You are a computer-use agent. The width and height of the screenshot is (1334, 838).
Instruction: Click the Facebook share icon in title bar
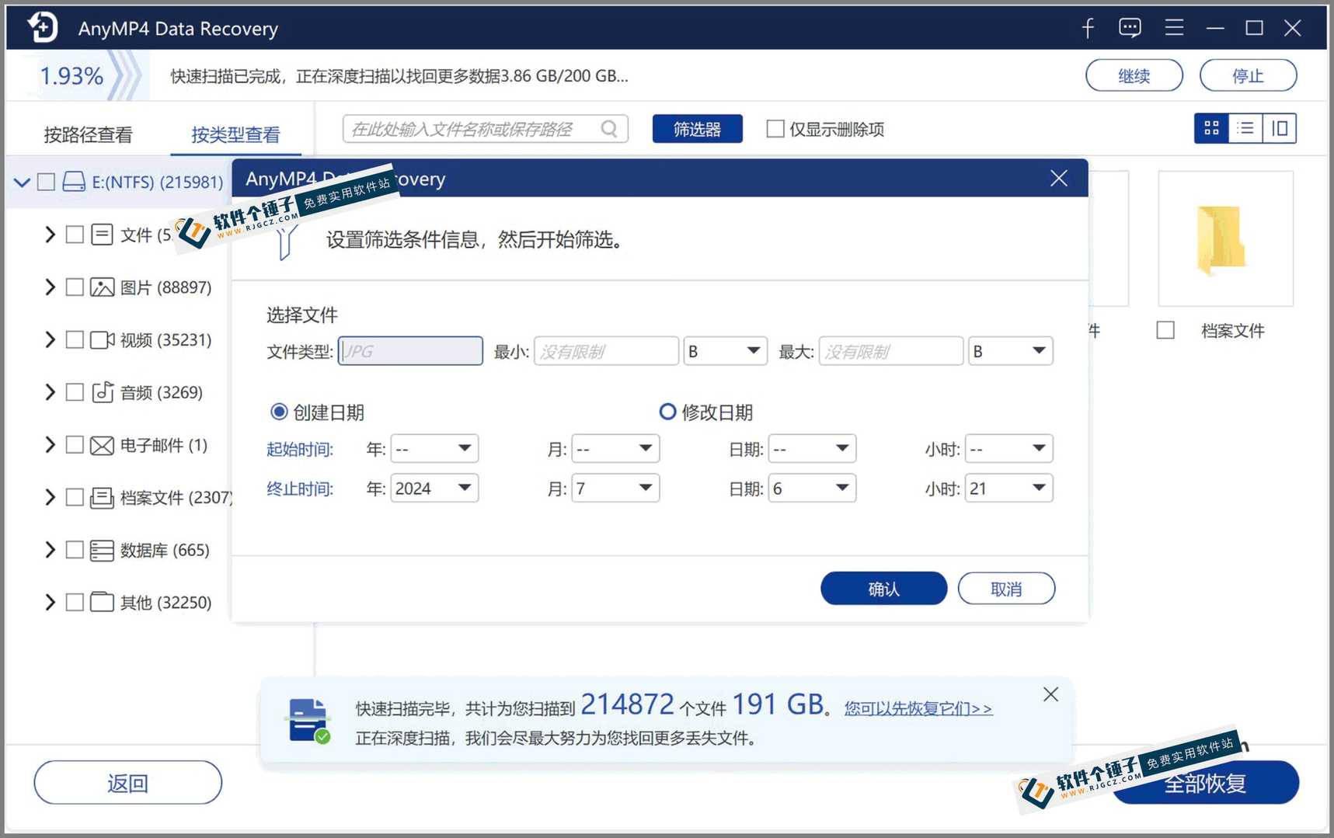(x=1087, y=27)
